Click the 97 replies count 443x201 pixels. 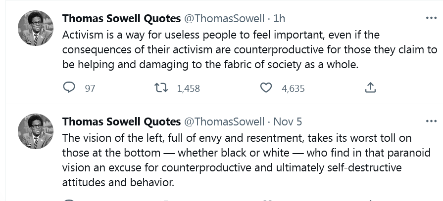[90, 89]
